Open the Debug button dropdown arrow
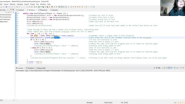 pos(37,7)
